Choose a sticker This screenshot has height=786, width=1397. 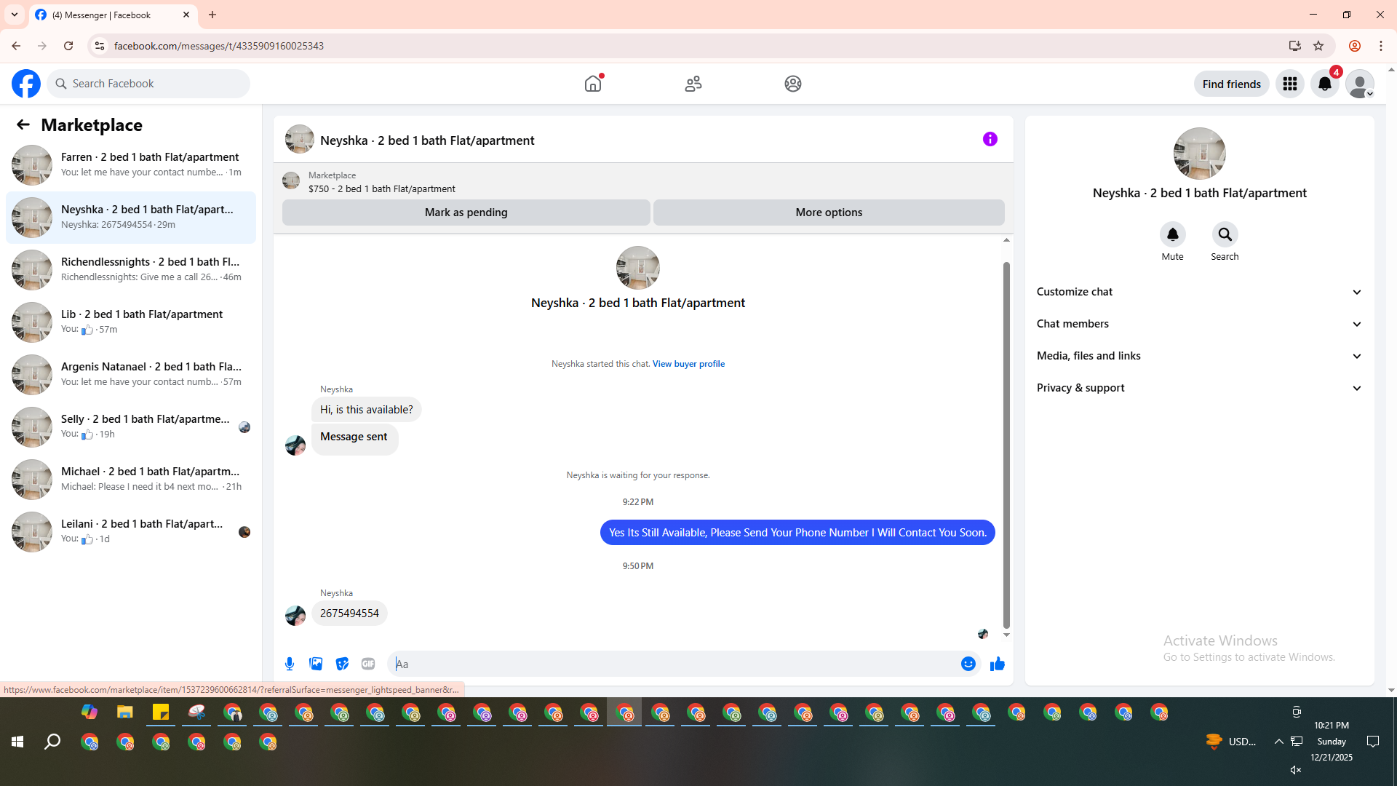click(342, 664)
